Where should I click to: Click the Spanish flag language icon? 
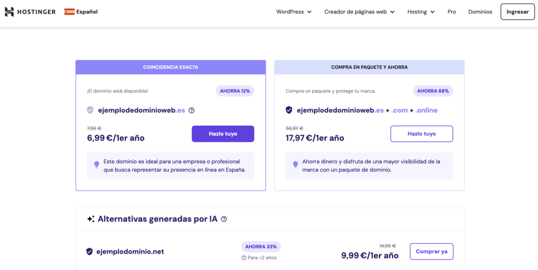tap(69, 12)
